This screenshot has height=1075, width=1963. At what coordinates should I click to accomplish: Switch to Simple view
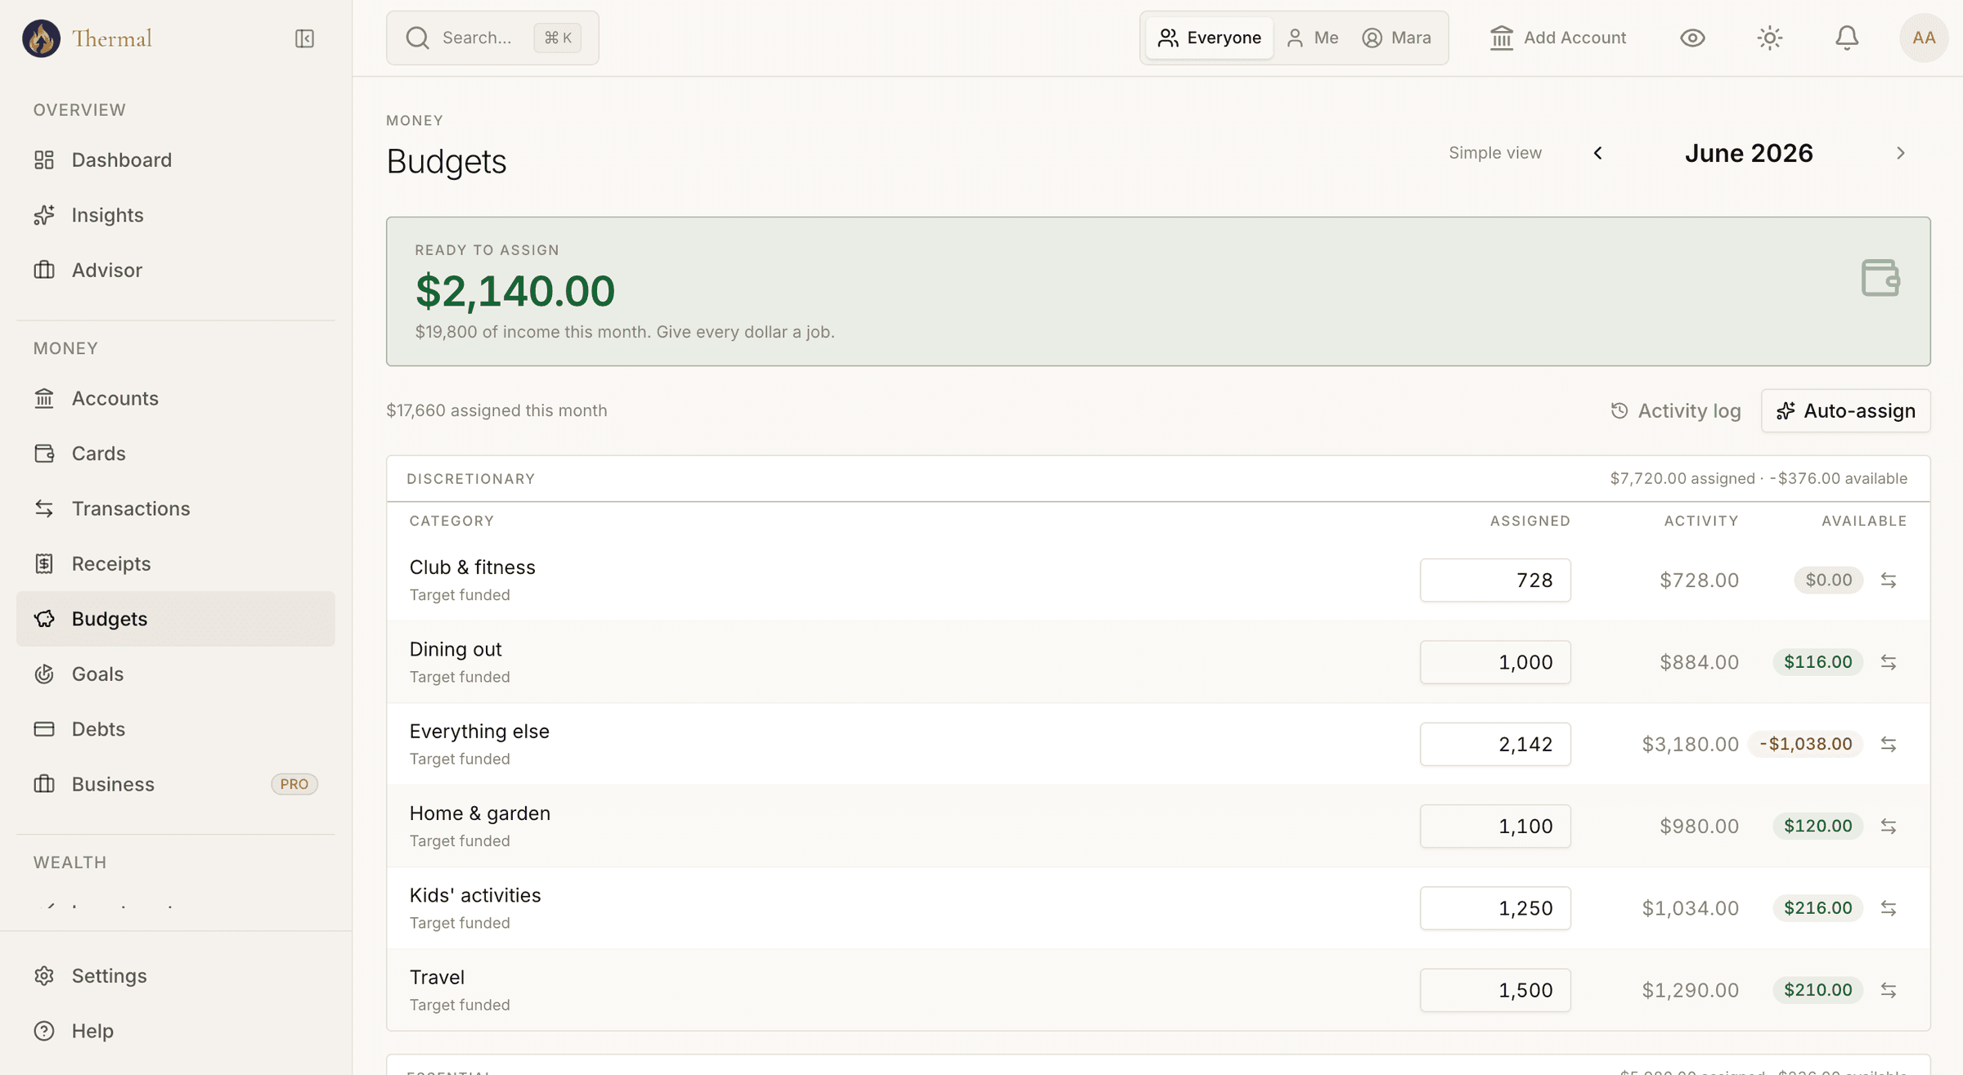point(1495,153)
